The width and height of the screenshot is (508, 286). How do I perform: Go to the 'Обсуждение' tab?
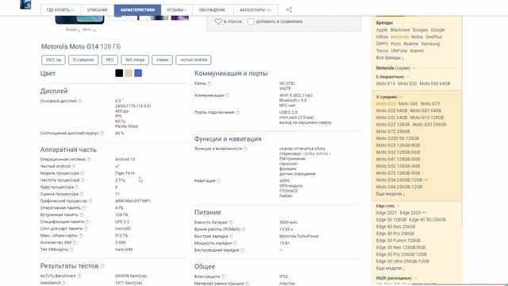(212, 10)
